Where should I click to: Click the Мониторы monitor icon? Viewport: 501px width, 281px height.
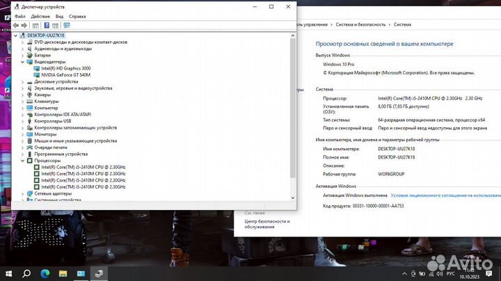[x=30, y=134]
